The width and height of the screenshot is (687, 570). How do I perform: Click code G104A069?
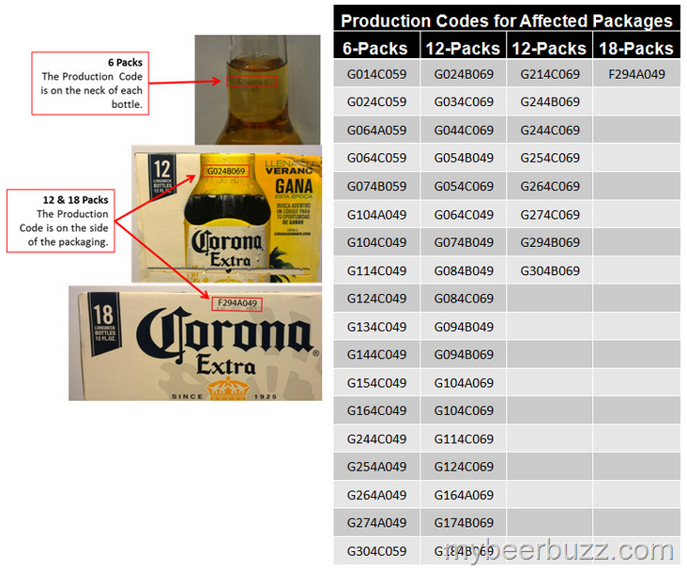tap(464, 383)
